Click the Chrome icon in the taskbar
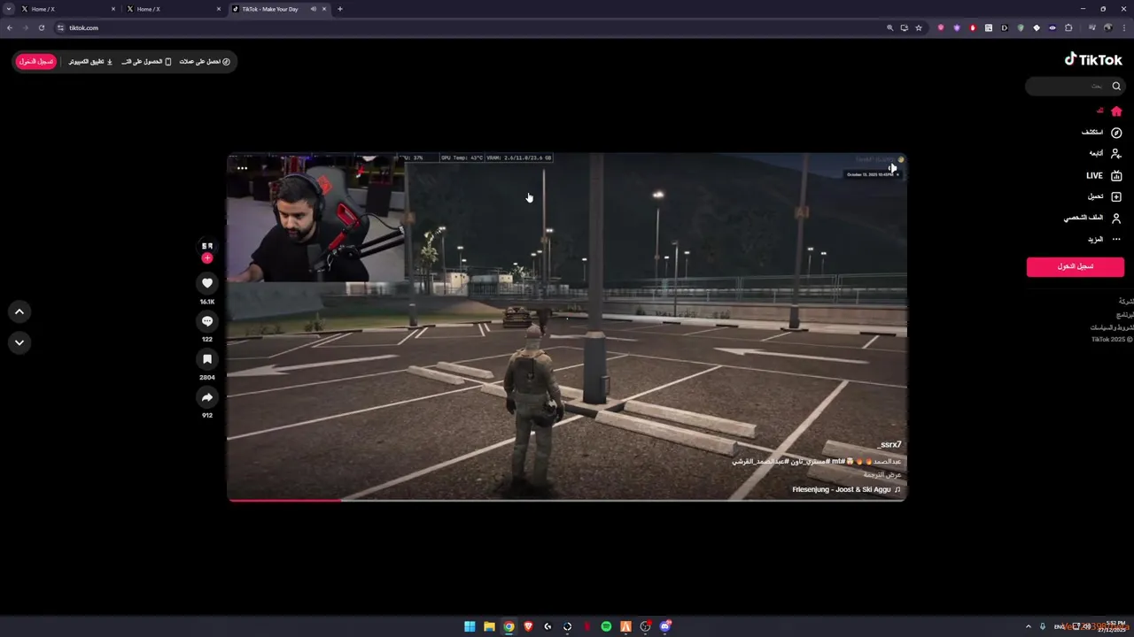Image resolution: width=1134 pixels, height=637 pixels. (x=509, y=626)
